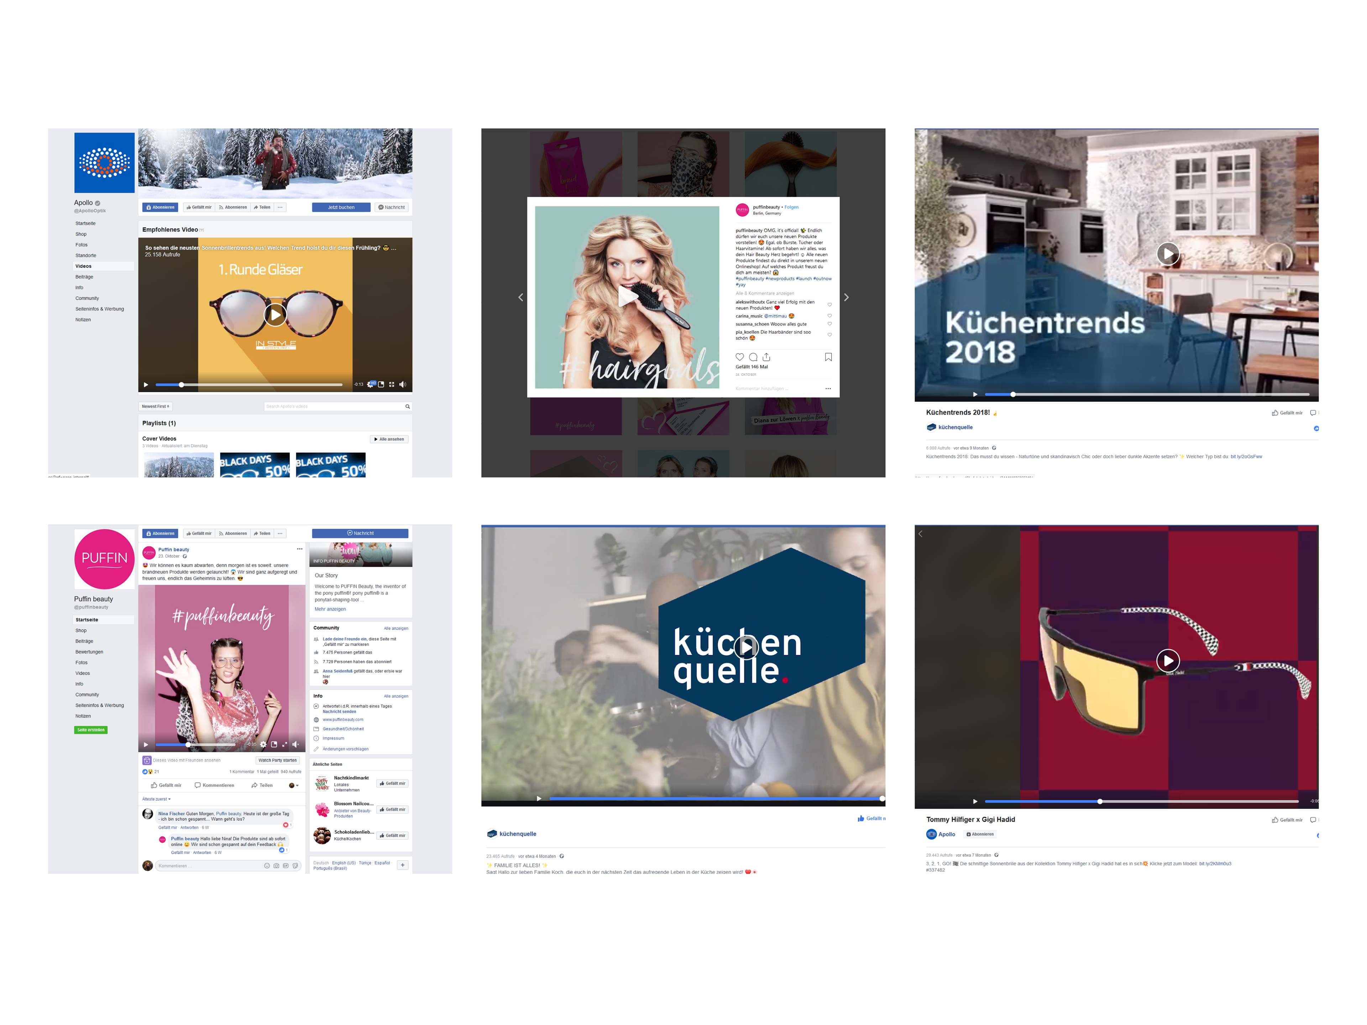Enter fullscreen on Apollo featured video
The height and width of the screenshot is (1025, 1367).
(392, 384)
